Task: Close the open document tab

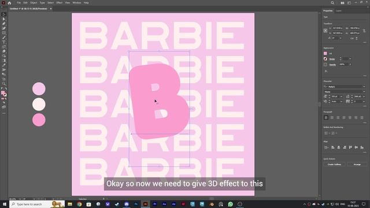Action: tap(51, 9)
